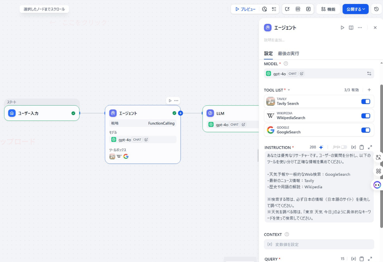Image resolution: width=383 pixels, height=262 pixels.
Task: Expand the INSTRUCTION editor to fullscreen
Action: (x=370, y=147)
